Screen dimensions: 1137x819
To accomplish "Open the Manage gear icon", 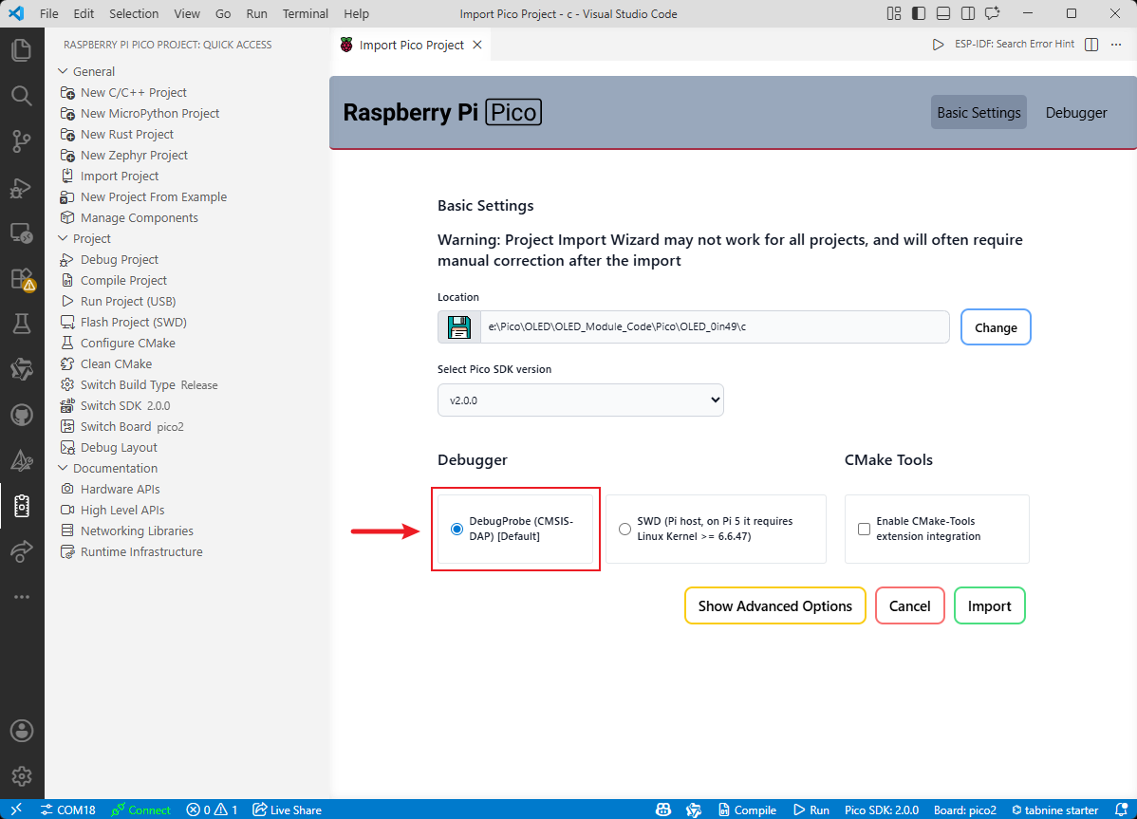I will pyautogui.click(x=22, y=776).
